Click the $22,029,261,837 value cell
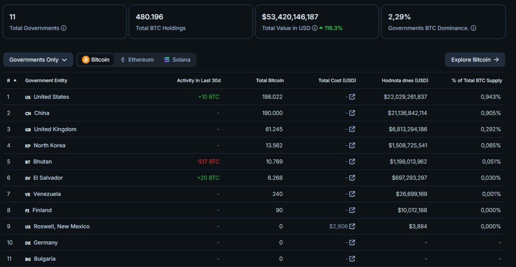 click(x=405, y=97)
